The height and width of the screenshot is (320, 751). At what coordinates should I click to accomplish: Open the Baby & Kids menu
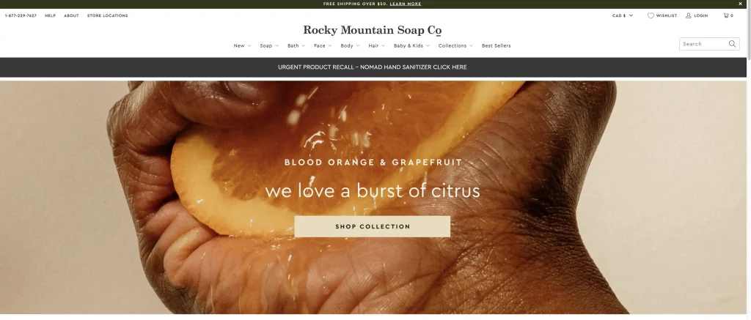[411, 46]
